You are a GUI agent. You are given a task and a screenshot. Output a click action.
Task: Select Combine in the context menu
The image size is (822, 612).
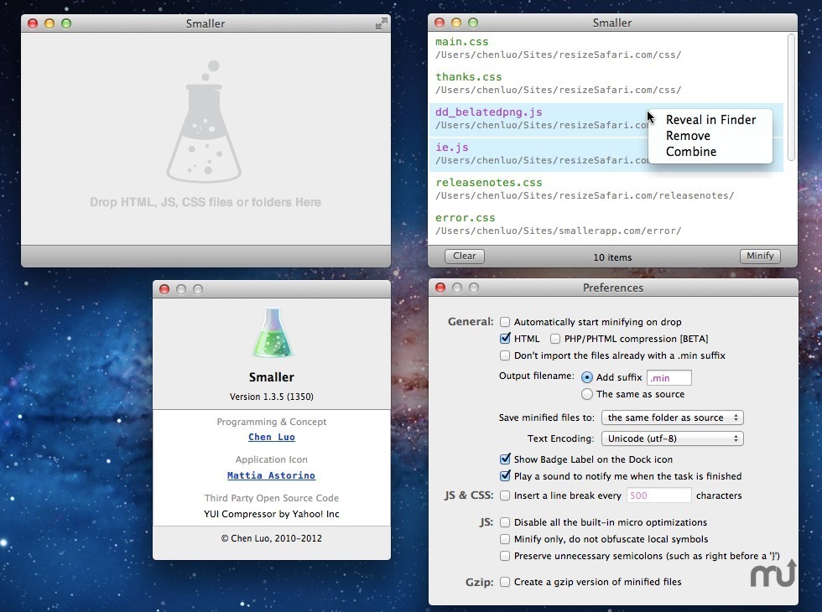pyautogui.click(x=691, y=152)
